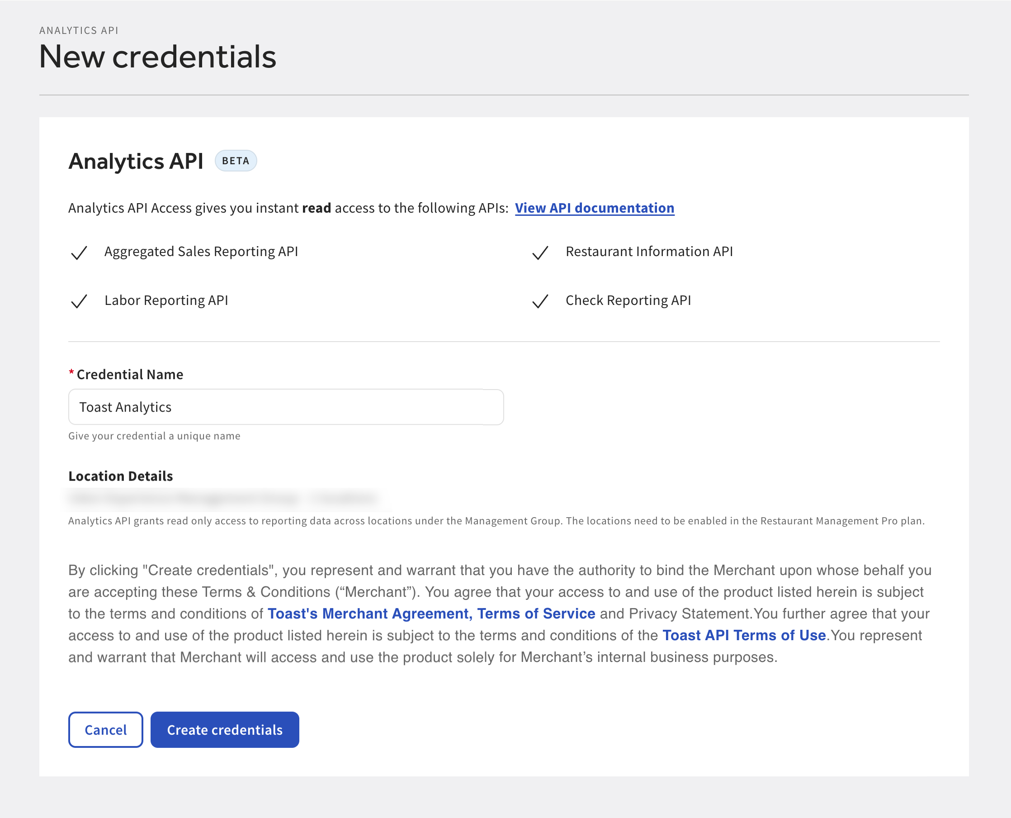Select the 'Check Reporting API' text
Viewport: 1011px width, 818px height.
click(x=628, y=300)
